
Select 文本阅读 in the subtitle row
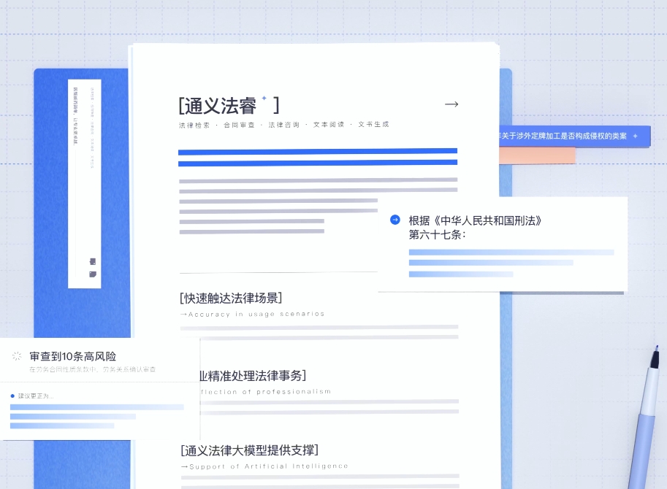pyautogui.click(x=329, y=125)
